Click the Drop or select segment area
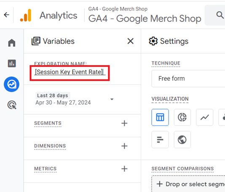225x192 pixels. (x=188, y=184)
